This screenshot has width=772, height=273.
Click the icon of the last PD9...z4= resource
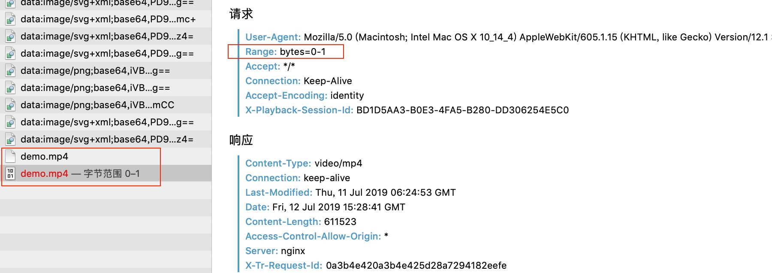click(x=9, y=139)
